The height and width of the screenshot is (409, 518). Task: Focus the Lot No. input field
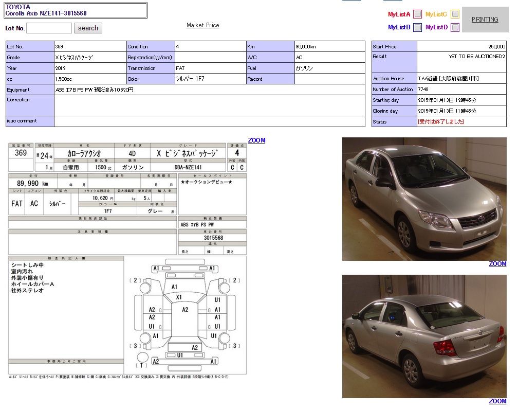coord(49,28)
